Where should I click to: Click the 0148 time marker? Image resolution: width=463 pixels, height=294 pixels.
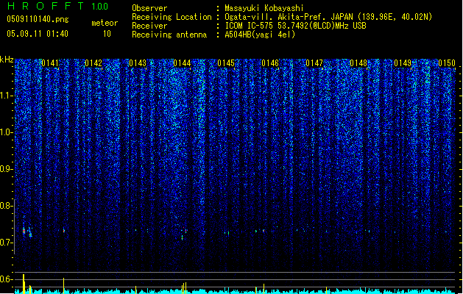pyautogui.click(x=358, y=63)
